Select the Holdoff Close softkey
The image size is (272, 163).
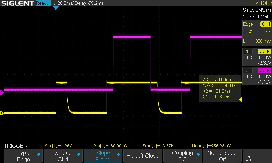point(142,156)
